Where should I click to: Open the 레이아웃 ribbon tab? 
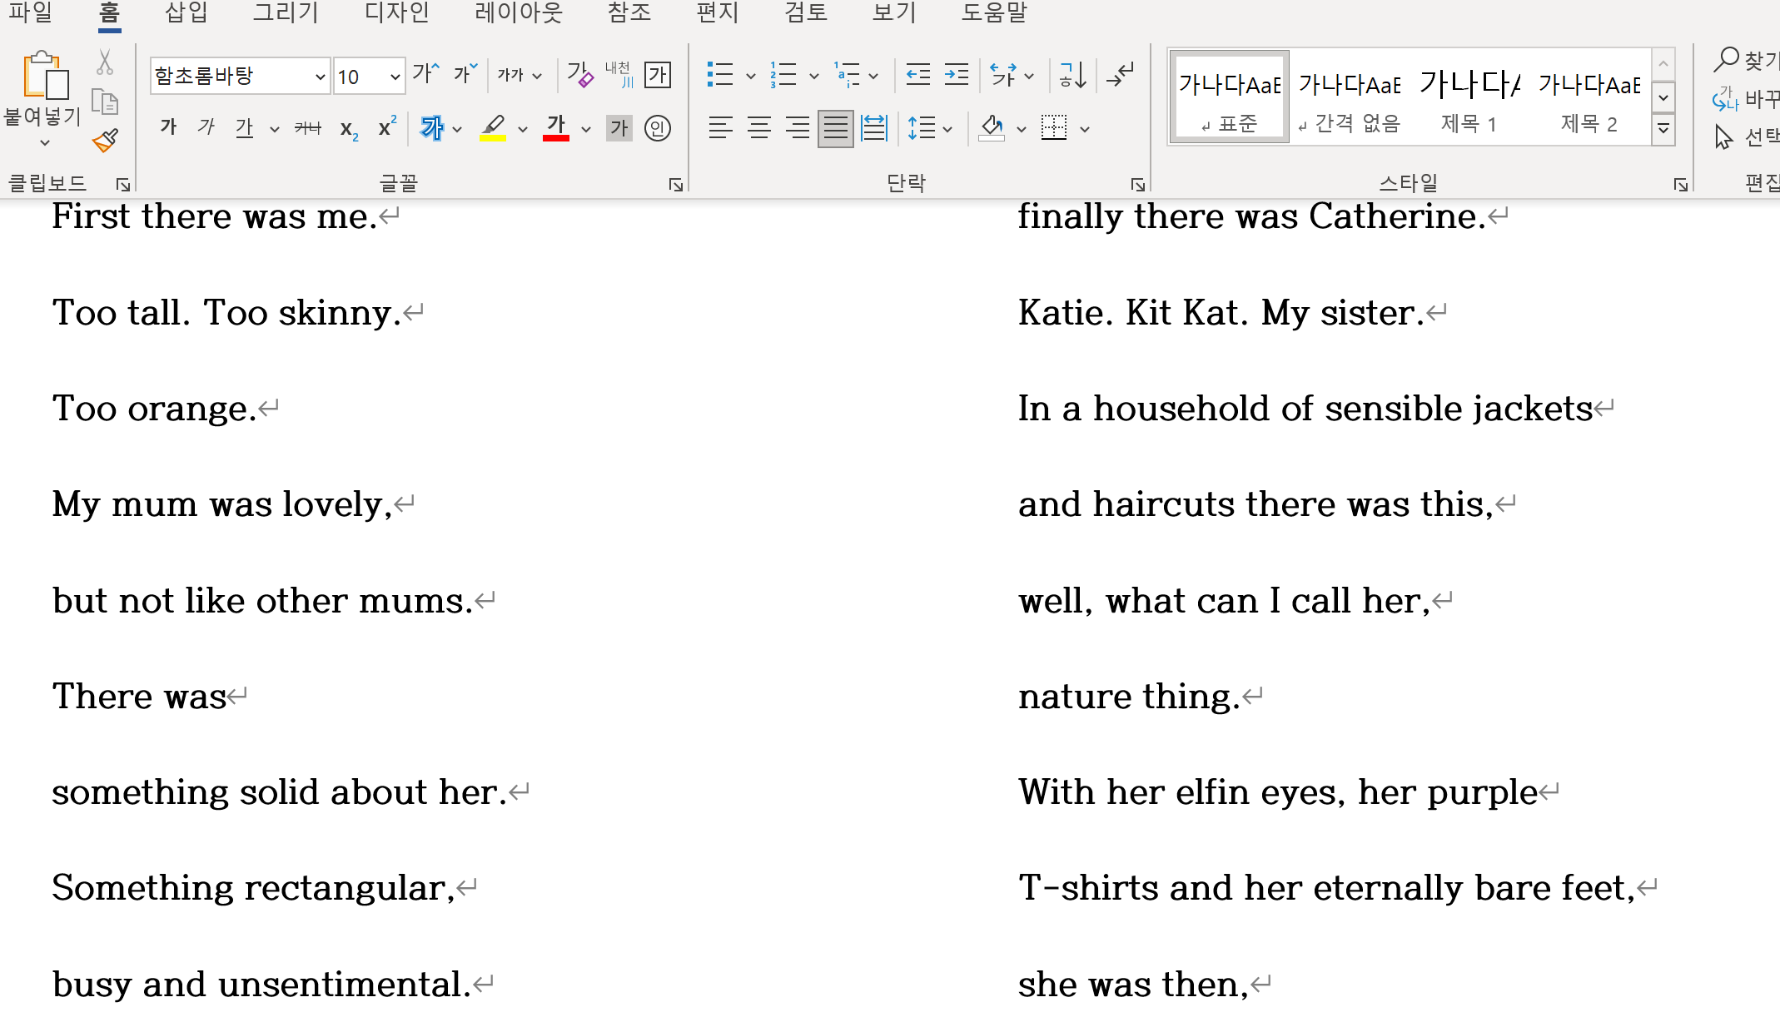518,12
